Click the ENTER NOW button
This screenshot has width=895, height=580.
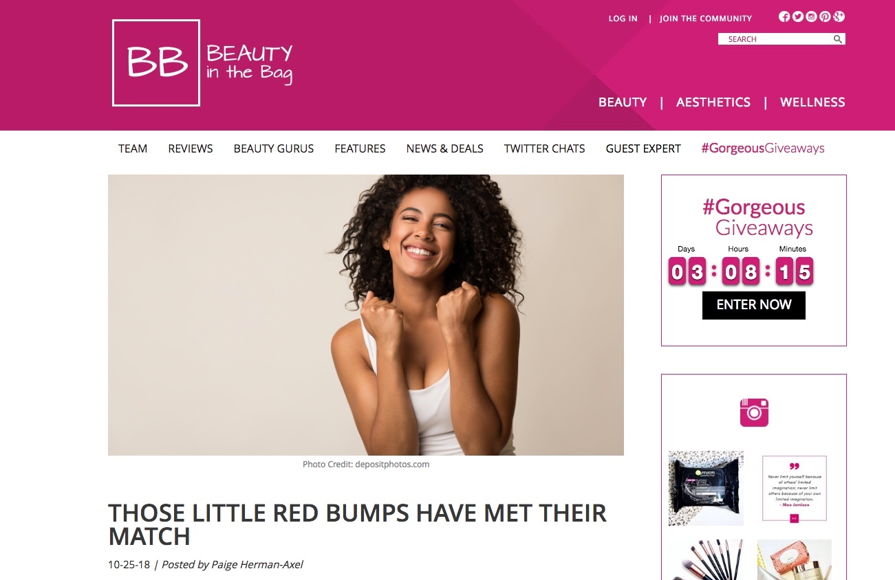point(754,305)
